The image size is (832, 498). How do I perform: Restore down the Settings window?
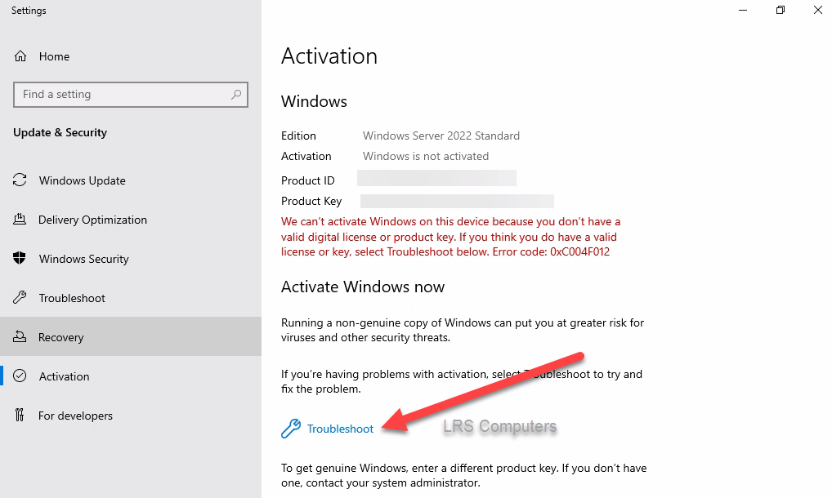[x=781, y=11]
